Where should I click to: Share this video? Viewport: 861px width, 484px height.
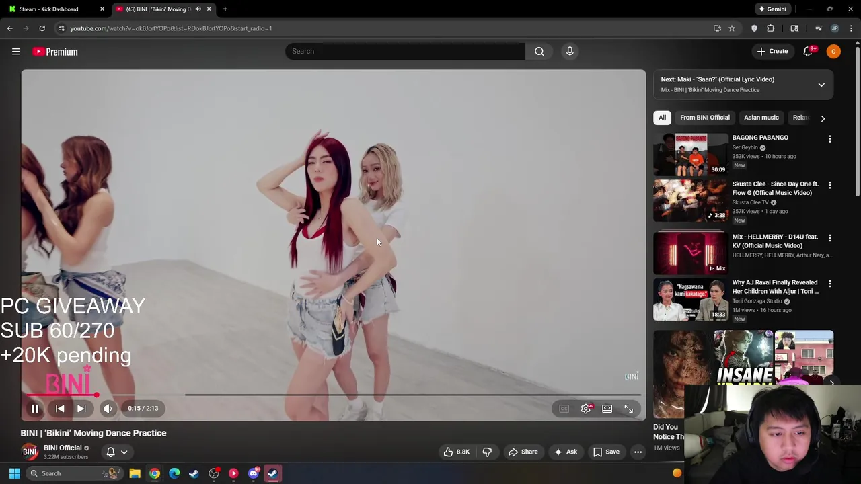523,452
